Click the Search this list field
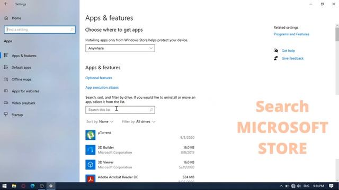 pos(120,110)
